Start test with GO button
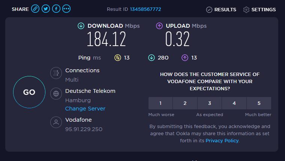The width and height of the screenshot is (285, 161). 29,92
